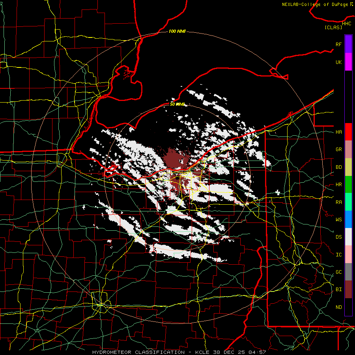
Task: Click the 'NEXLAB-College of DuPage' credit text
Action: coord(315,4)
